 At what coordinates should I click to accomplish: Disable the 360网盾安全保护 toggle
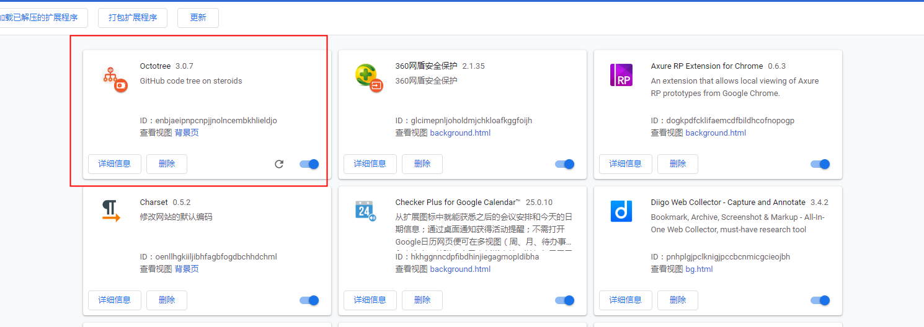click(x=564, y=164)
